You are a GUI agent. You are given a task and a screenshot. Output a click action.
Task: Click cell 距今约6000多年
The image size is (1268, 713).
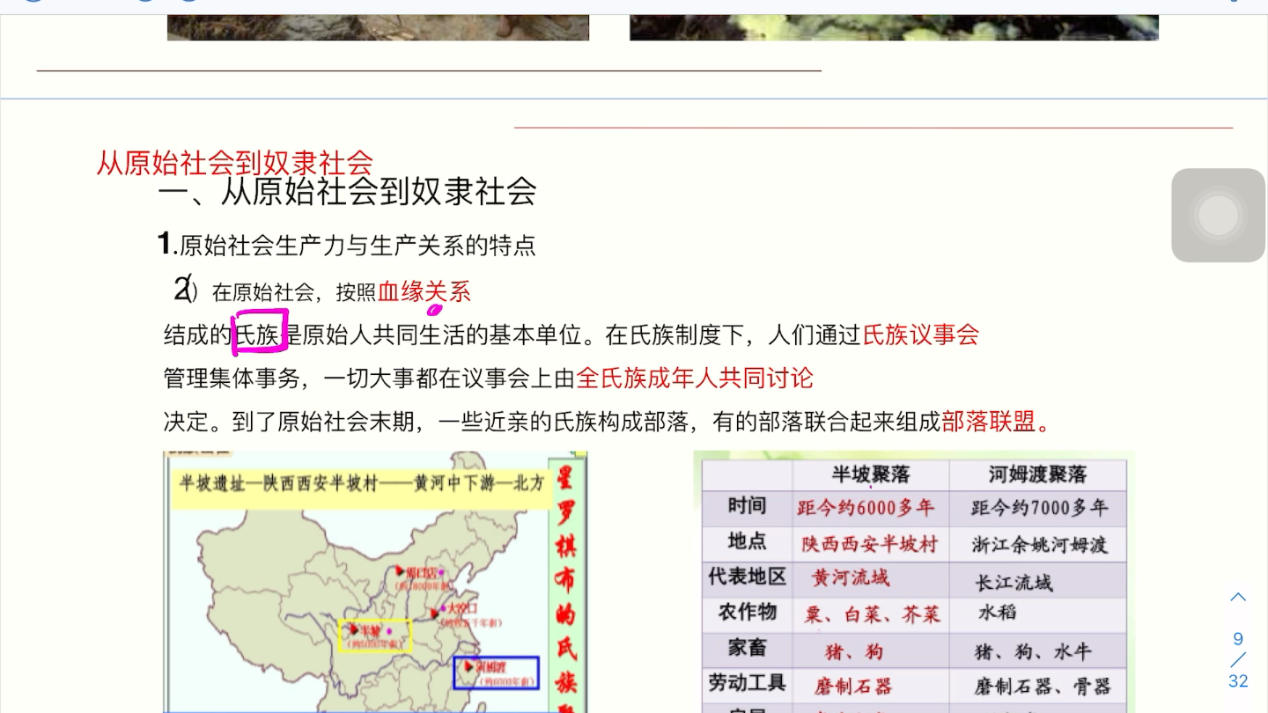coord(866,508)
